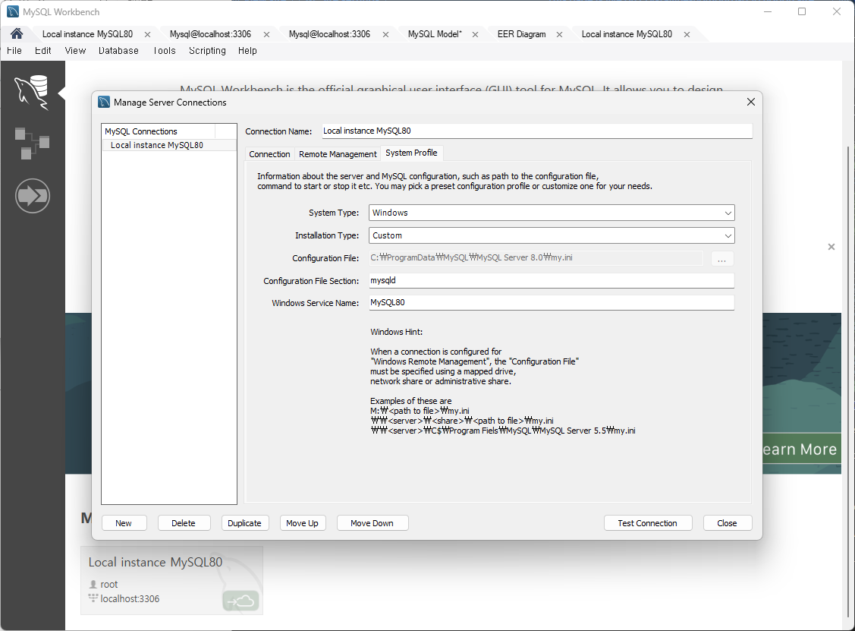The width and height of the screenshot is (855, 631).
Task: Close the Manage Server Connections dialog with X
Action: coord(751,102)
